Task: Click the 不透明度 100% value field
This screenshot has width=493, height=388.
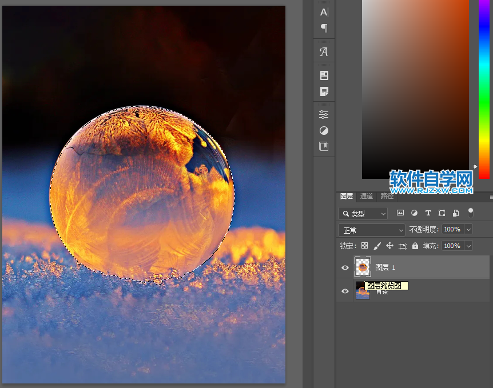Action: (453, 229)
